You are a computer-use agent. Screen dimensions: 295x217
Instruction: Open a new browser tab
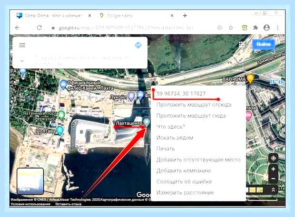click(185, 16)
